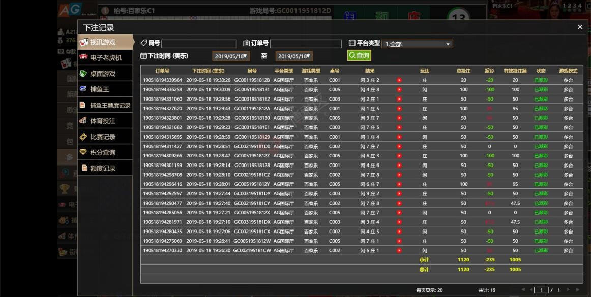
Task: Play replay for order 190518194296416
Action: tap(399, 184)
